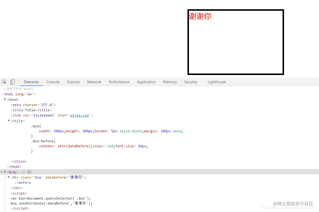Toggle the device toolbar icon
Viewport: 319px width, 212px height.
tap(12, 82)
